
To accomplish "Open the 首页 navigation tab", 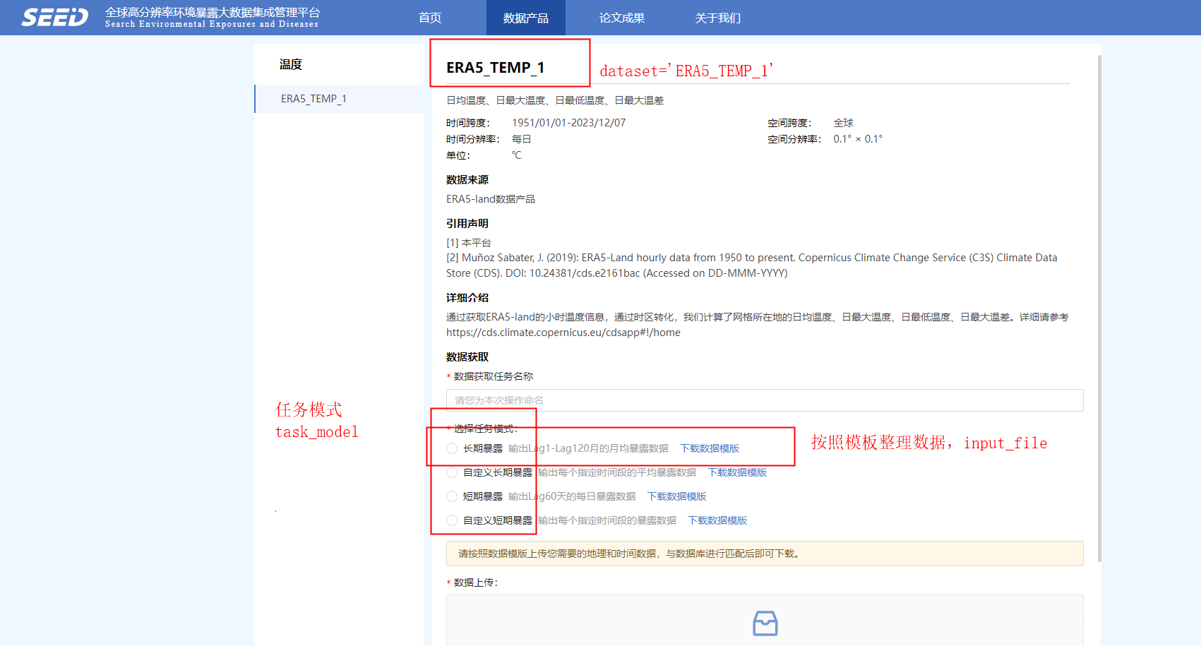I will click(430, 18).
